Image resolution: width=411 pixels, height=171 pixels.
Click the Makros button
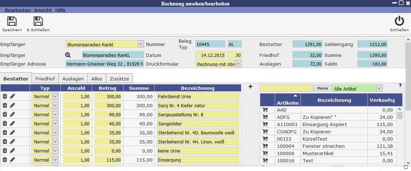pyautogui.click(x=322, y=88)
